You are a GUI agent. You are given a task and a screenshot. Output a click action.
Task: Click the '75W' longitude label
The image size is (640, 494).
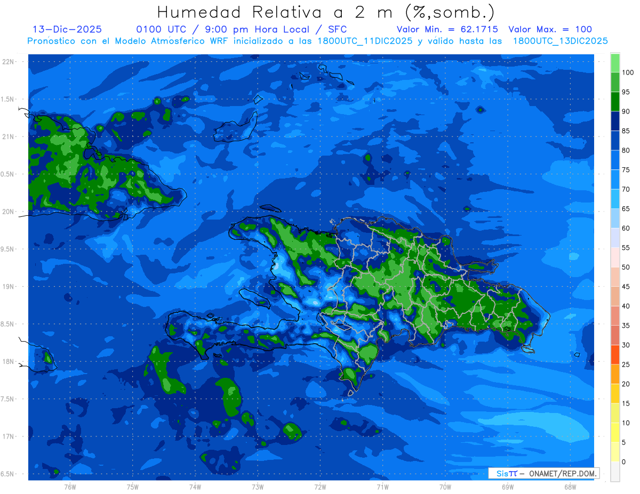coord(132,487)
